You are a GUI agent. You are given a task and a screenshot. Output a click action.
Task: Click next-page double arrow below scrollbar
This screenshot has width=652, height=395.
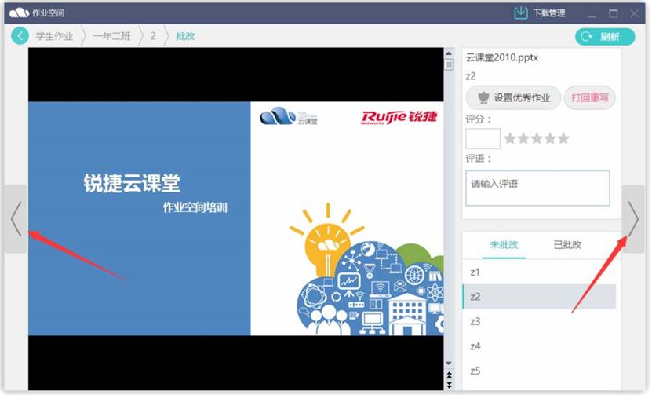449,386
